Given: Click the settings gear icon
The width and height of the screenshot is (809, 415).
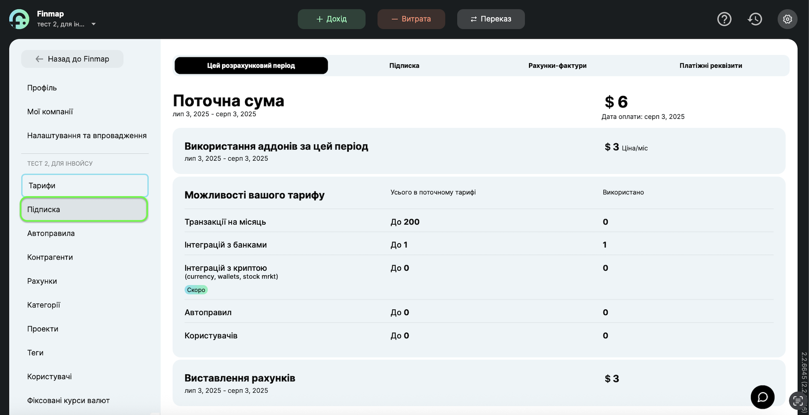Looking at the screenshot, I should click(x=787, y=19).
